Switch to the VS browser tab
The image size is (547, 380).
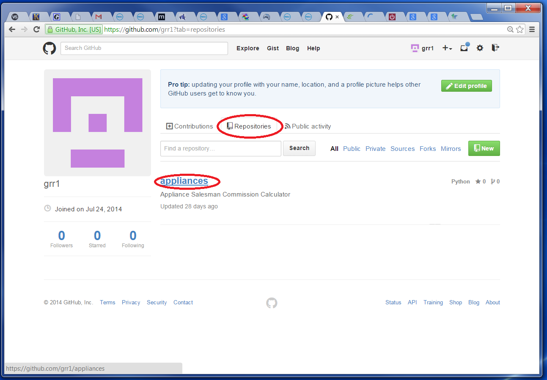pos(15,17)
